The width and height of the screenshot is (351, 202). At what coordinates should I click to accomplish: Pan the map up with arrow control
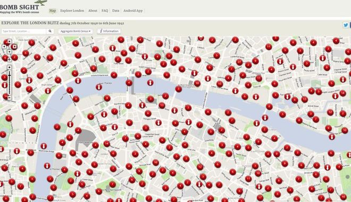[x=9, y=41]
